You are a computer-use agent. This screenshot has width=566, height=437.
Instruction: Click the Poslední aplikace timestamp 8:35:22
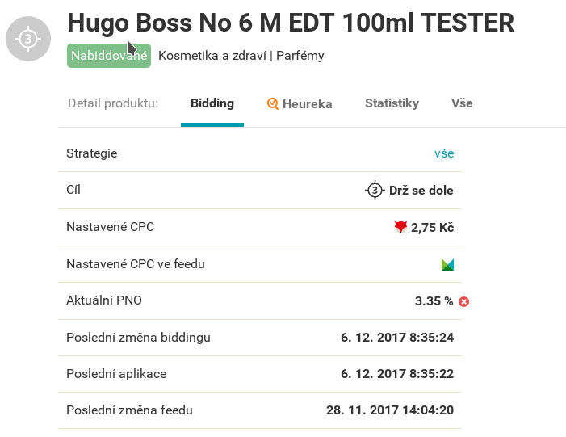click(x=397, y=373)
